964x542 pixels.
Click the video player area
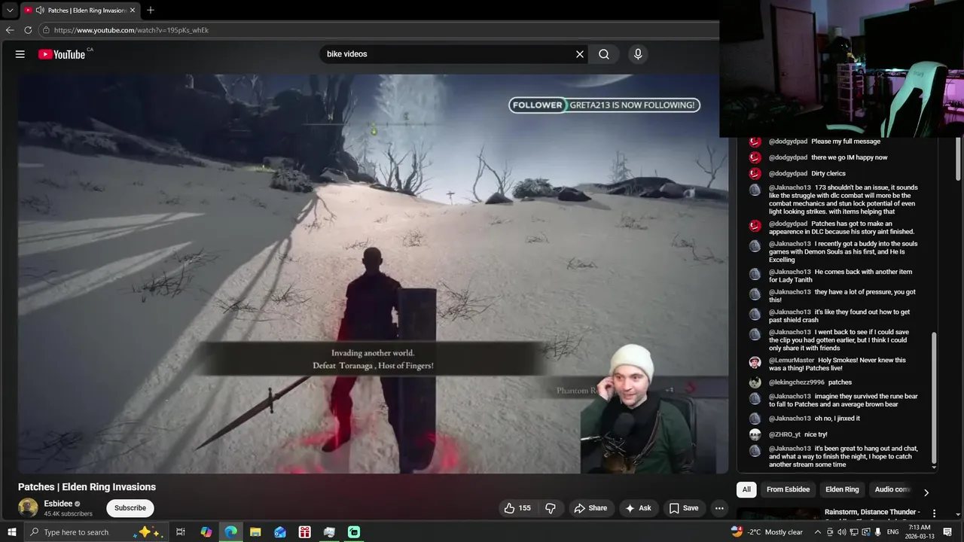point(373,273)
